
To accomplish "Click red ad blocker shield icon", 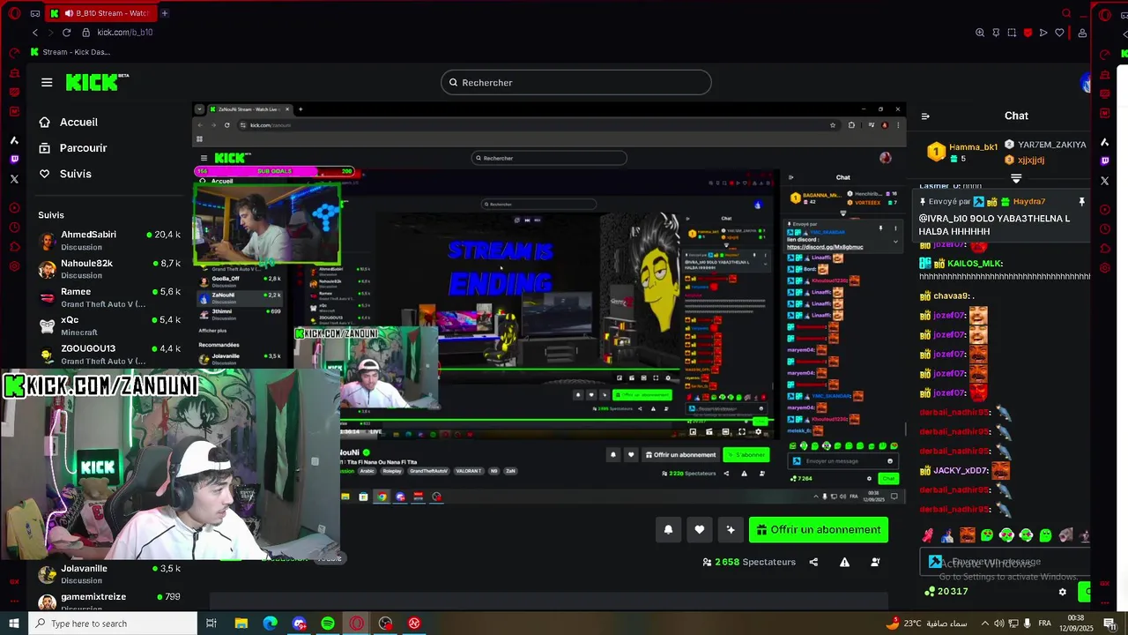I will coord(1028,33).
